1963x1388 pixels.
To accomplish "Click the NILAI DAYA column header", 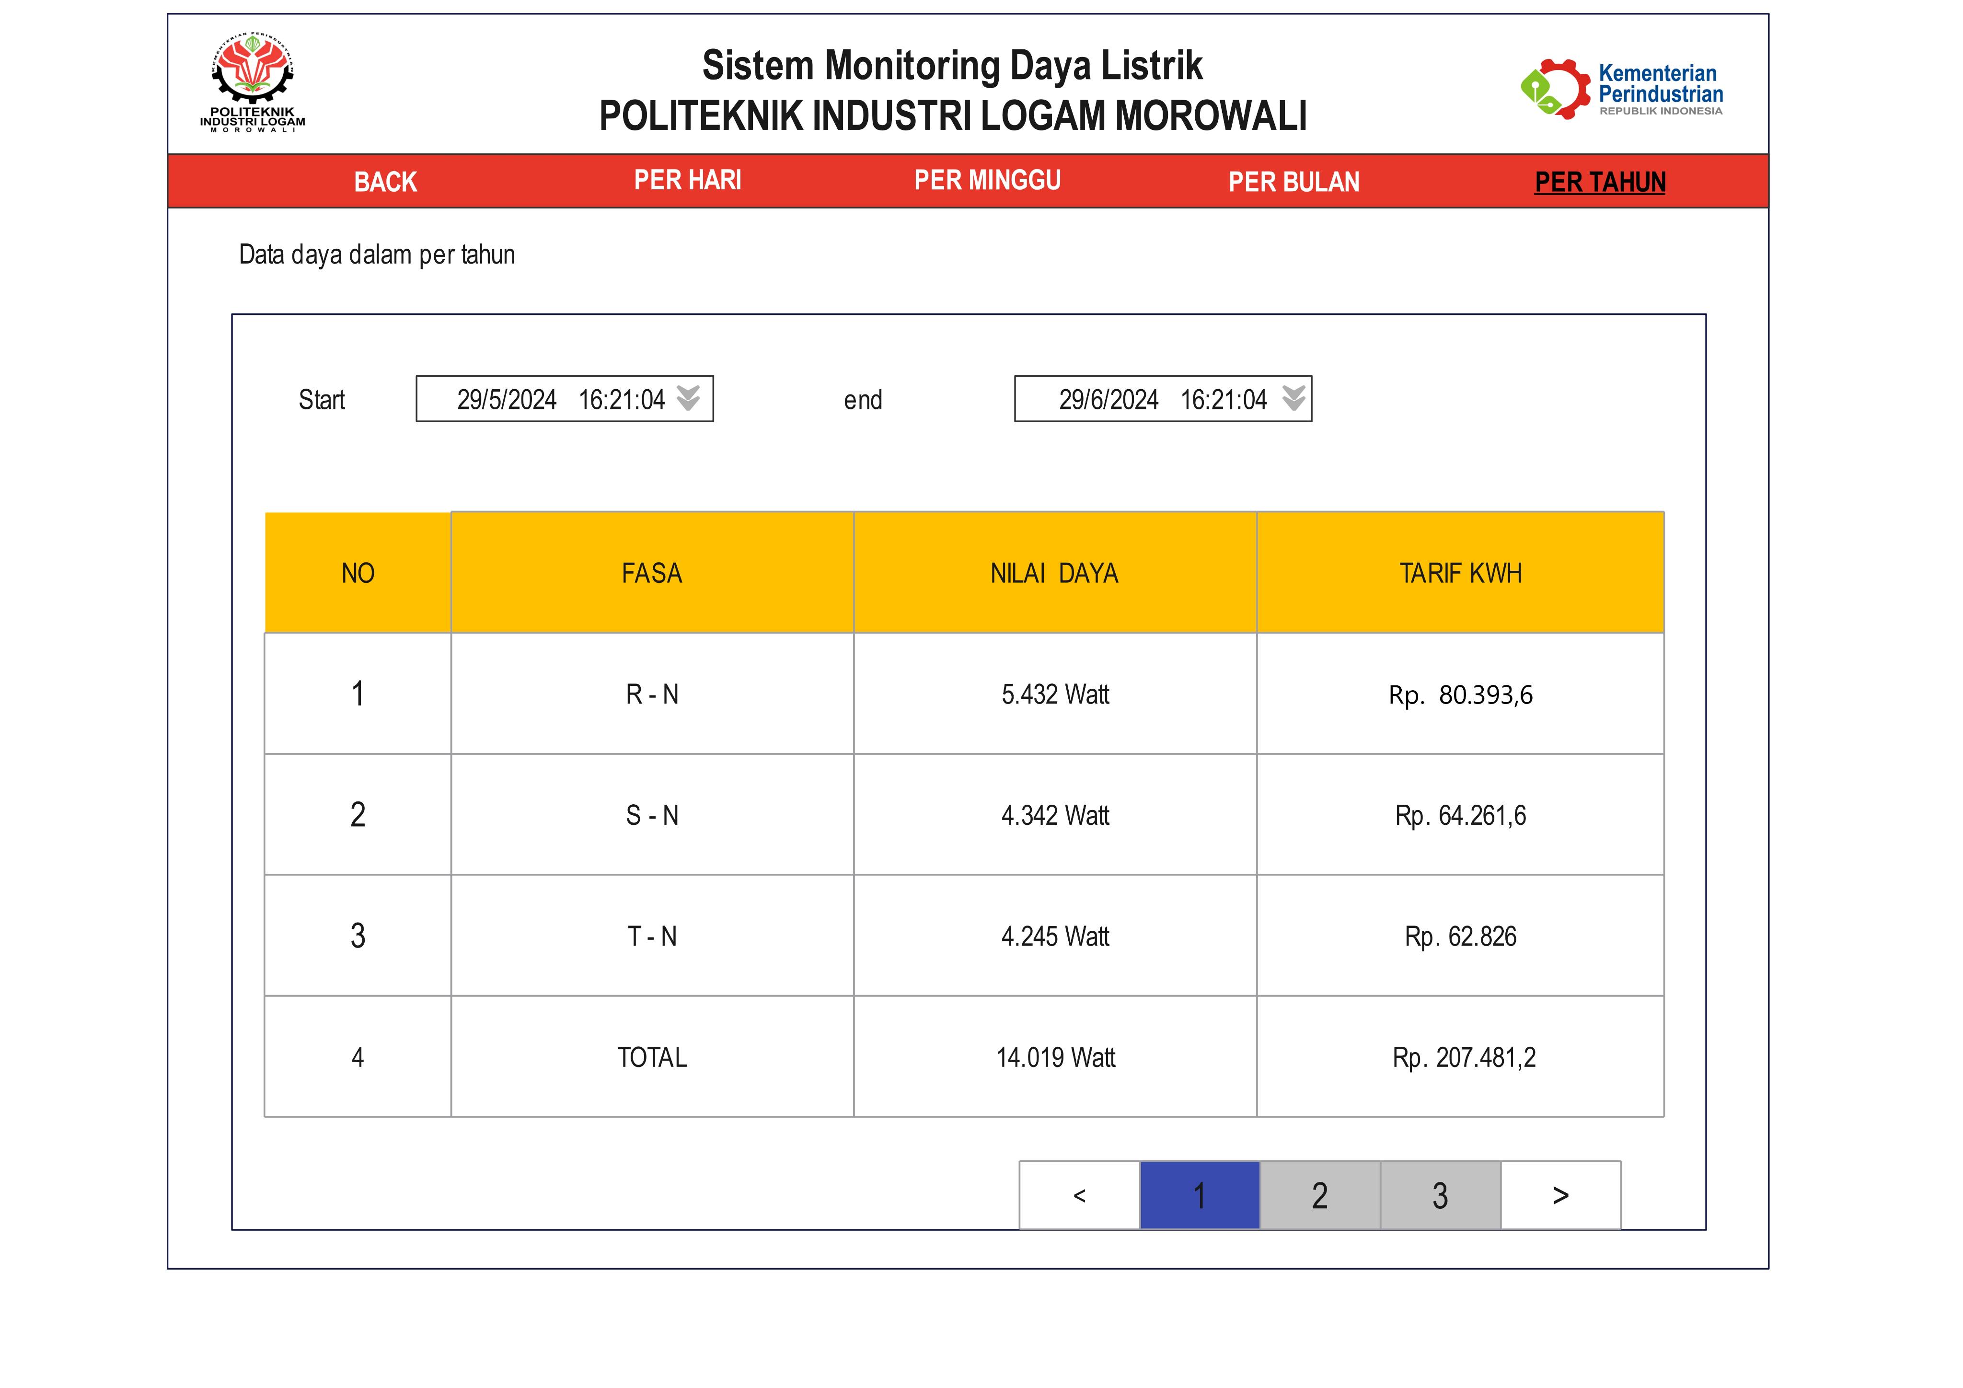I will [1055, 572].
